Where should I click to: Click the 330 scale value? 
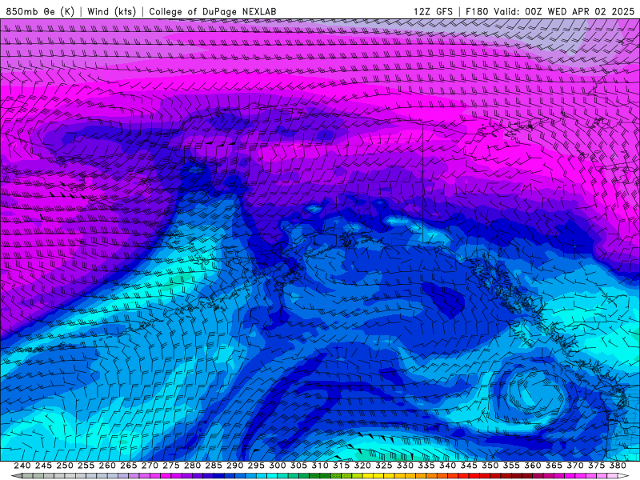click(x=405, y=466)
